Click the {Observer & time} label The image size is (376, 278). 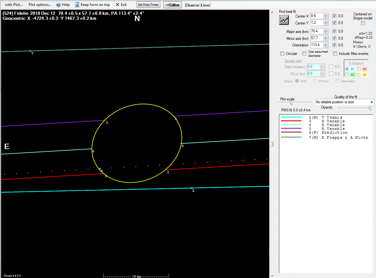(198, 5)
